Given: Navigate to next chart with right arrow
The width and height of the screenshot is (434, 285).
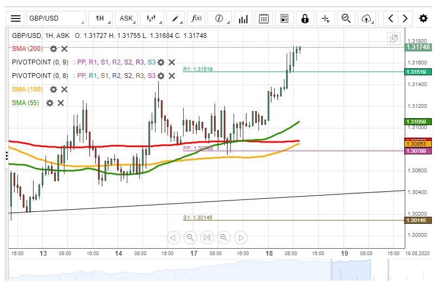Looking at the screenshot, I should [405, 18].
